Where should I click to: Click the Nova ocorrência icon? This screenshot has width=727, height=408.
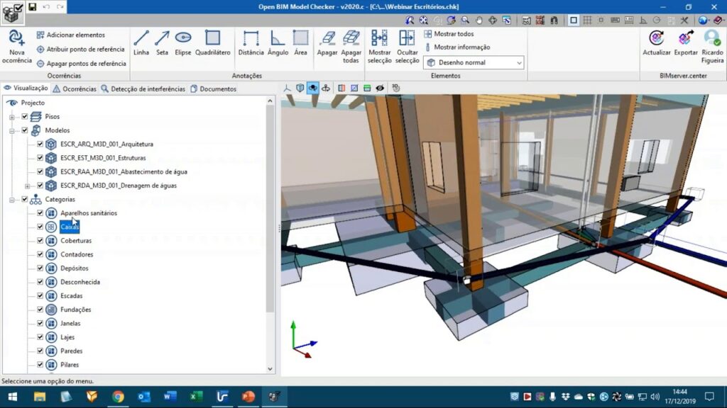click(x=16, y=39)
